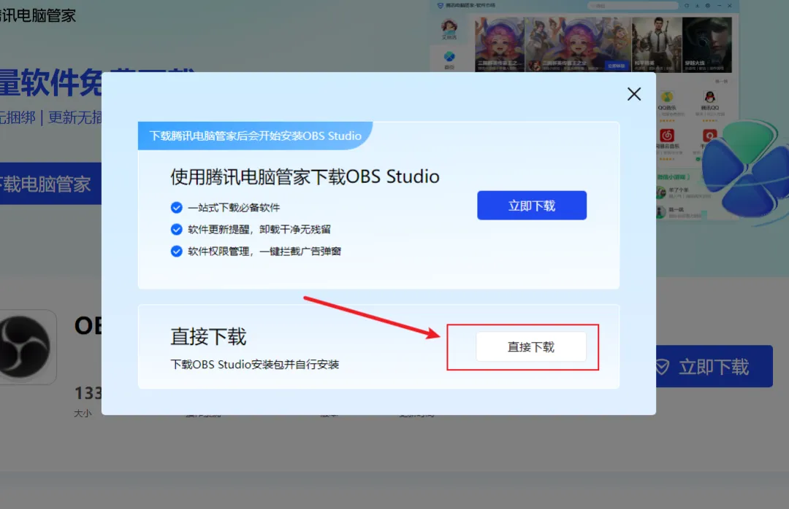Click the 和平精英 game banner thumbnail
The height and width of the screenshot is (509, 789).
(x=657, y=44)
